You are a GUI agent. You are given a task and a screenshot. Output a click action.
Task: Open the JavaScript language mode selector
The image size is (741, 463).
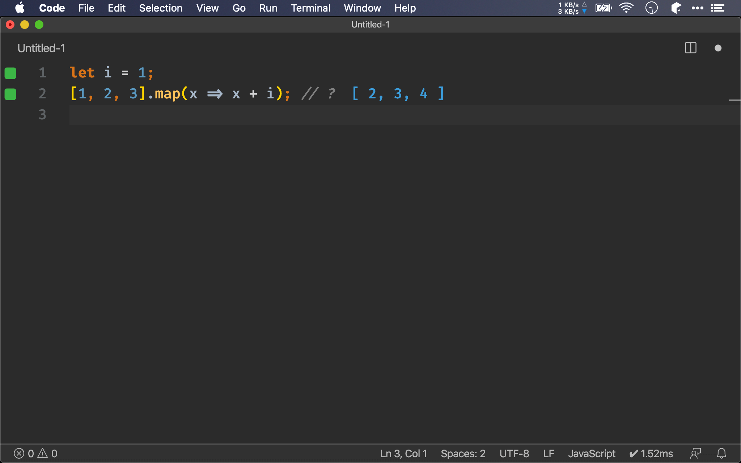pyautogui.click(x=592, y=453)
